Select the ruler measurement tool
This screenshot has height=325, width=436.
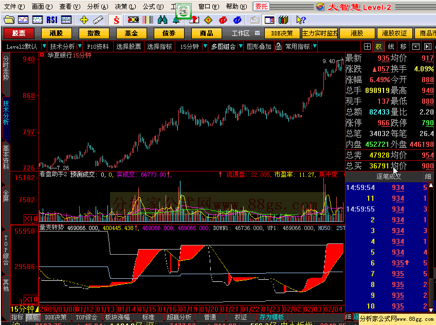coord(98,20)
